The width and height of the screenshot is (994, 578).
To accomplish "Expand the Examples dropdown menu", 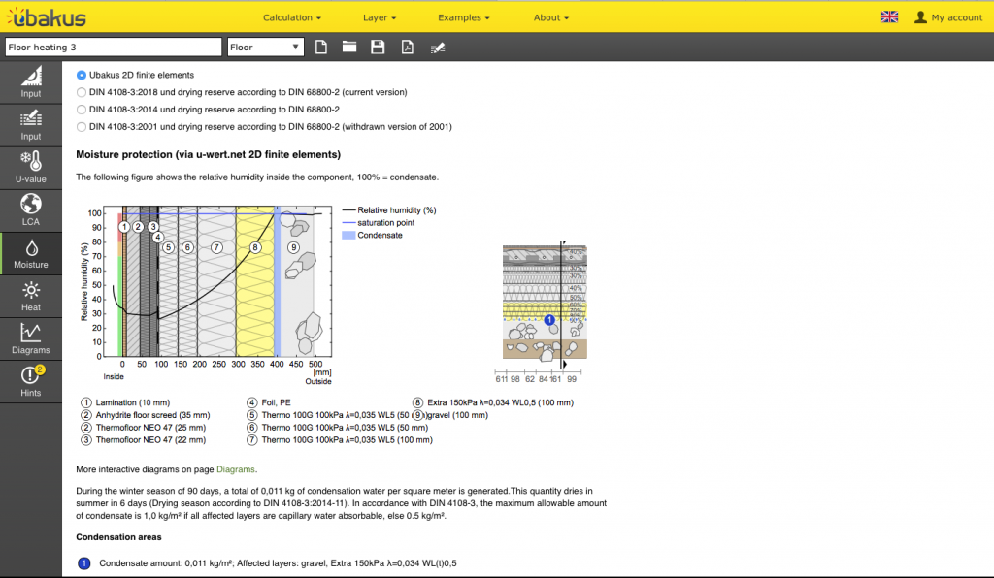I will [x=463, y=17].
